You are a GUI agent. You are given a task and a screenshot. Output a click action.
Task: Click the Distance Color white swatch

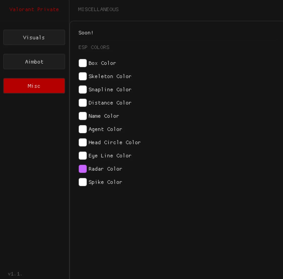(82, 103)
